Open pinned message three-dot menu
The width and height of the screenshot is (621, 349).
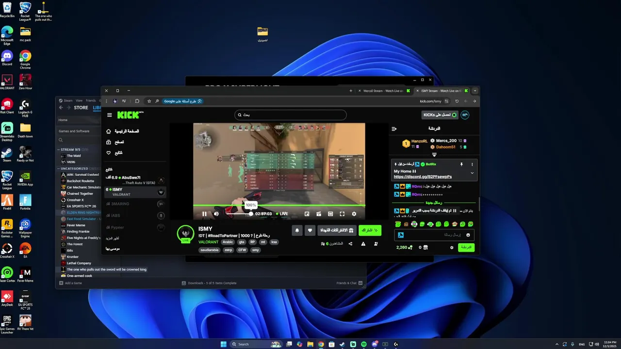(x=472, y=164)
